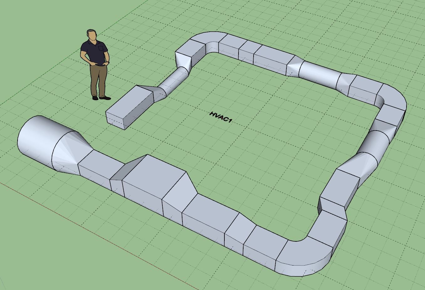The width and height of the screenshot is (425, 290).
Task: Click the small round duct segment near the man
Action: (174, 82)
